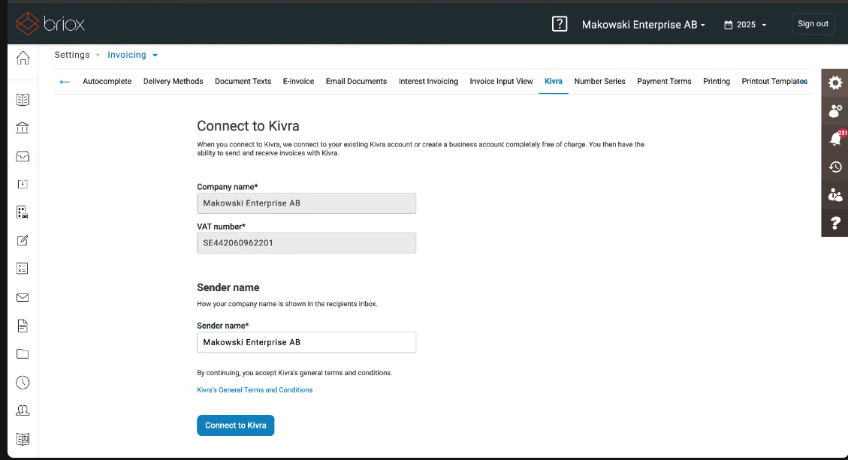Expand the Invoicing breadcrumb dropdown
848x460 pixels.
tap(133, 55)
